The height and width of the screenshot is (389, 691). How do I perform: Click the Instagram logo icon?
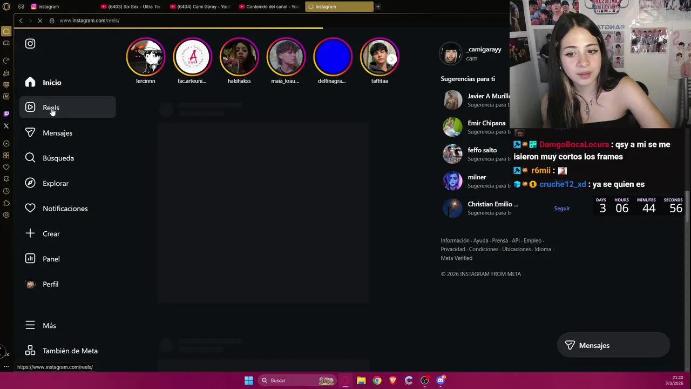tap(30, 44)
